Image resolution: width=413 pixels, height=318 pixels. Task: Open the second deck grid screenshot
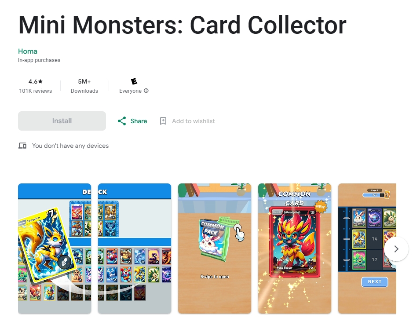click(x=135, y=249)
